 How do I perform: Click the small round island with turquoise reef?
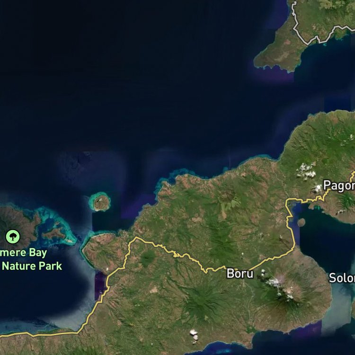pyautogui.click(x=100, y=202)
